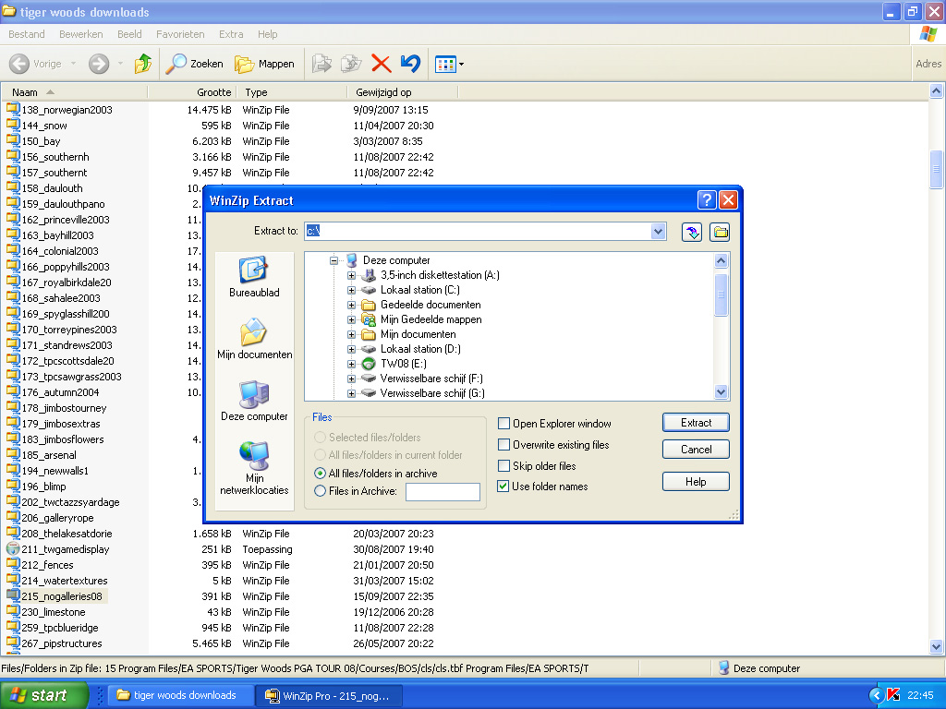Viewport: 946px width, 709px height.
Task: Click the Mijn netwerklocaties icon
Action: [253, 456]
